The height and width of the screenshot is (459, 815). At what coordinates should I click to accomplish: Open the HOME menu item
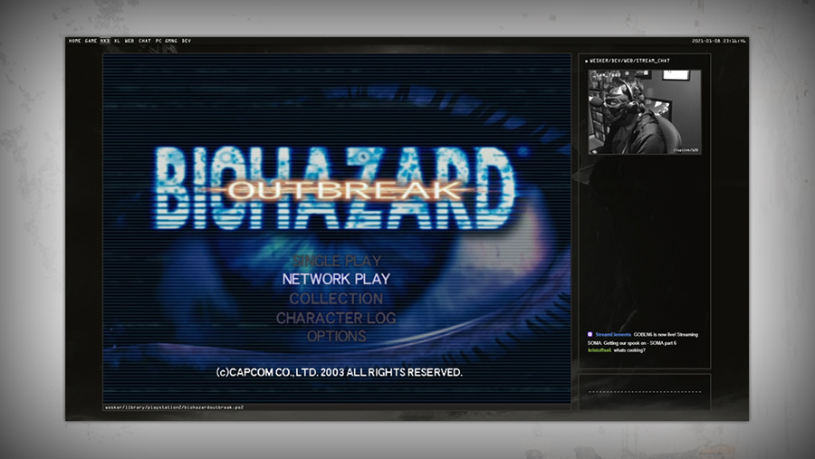click(x=74, y=41)
